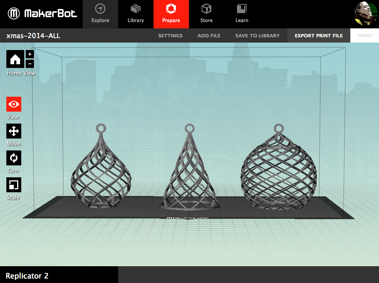Switch to the Prepare tab

[171, 14]
